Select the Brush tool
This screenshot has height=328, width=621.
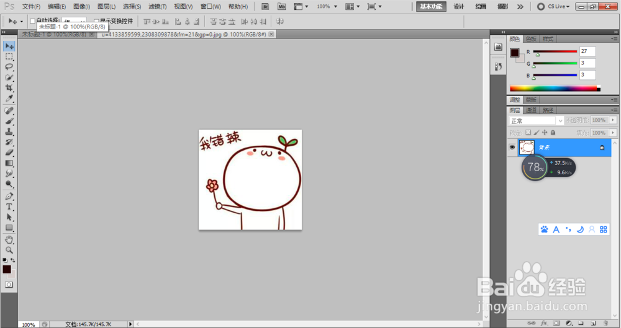coord(9,121)
